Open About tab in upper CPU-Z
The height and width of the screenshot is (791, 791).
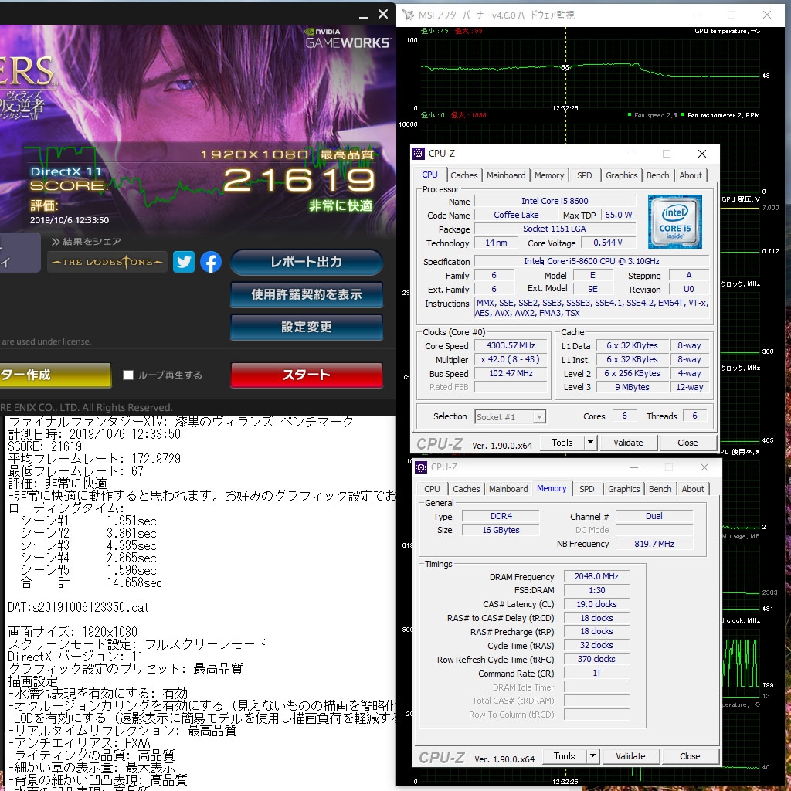click(x=690, y=175)
